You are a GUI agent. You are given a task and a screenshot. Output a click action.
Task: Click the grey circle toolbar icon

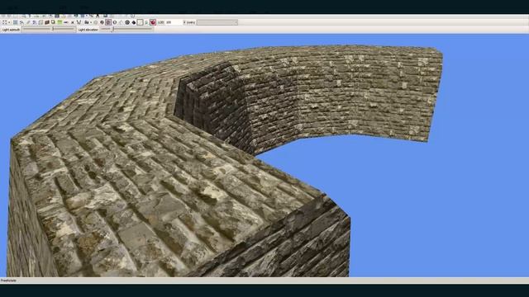[x=96, y=22]
